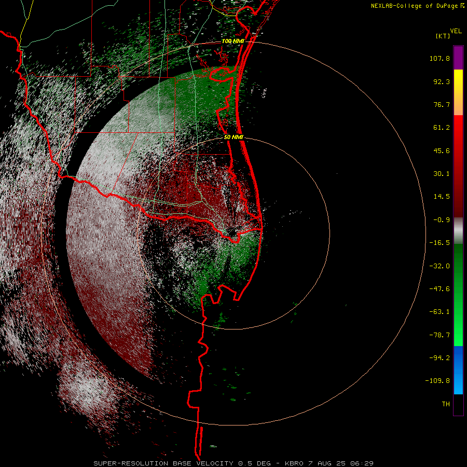467x467 pixels.
Task: Pick the black TH segment of the color bar
Action: 458,404
